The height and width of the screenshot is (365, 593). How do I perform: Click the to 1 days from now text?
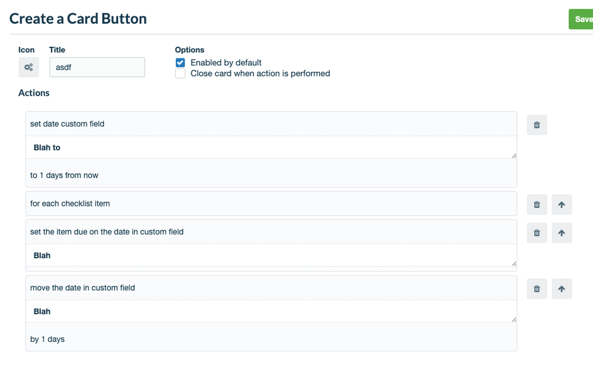(x=64, y=175)
